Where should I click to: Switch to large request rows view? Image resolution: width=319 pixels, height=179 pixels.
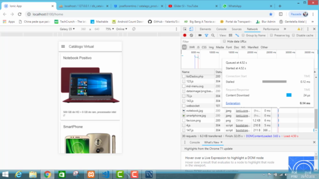click(230, 35)
